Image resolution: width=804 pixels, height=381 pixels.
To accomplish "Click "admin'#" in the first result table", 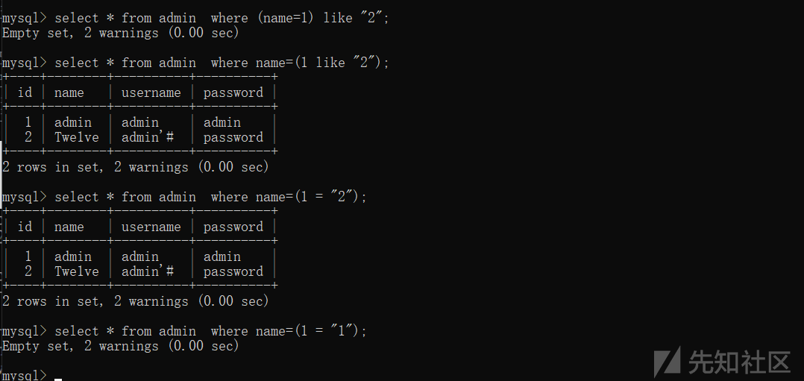I will (148, 137).
